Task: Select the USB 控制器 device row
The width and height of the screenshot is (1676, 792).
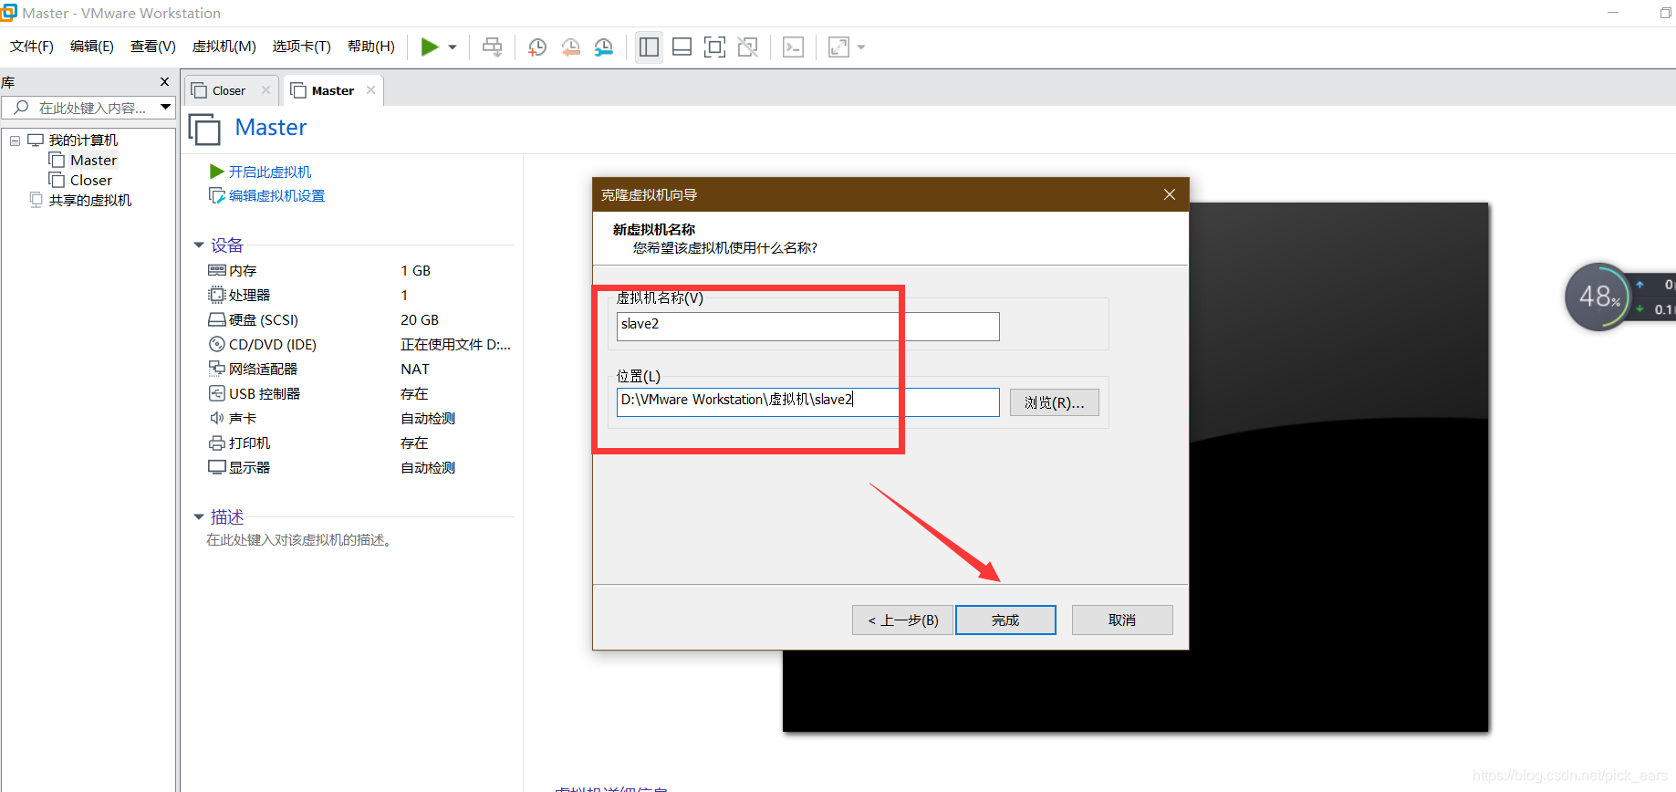Action: point(359,394)
